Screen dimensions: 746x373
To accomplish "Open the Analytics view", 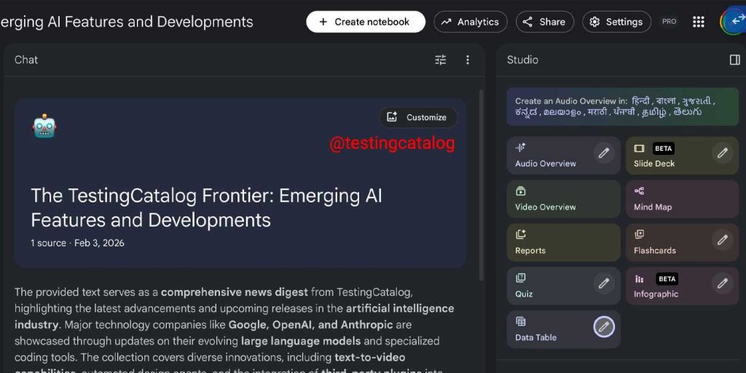I will 471,22.
